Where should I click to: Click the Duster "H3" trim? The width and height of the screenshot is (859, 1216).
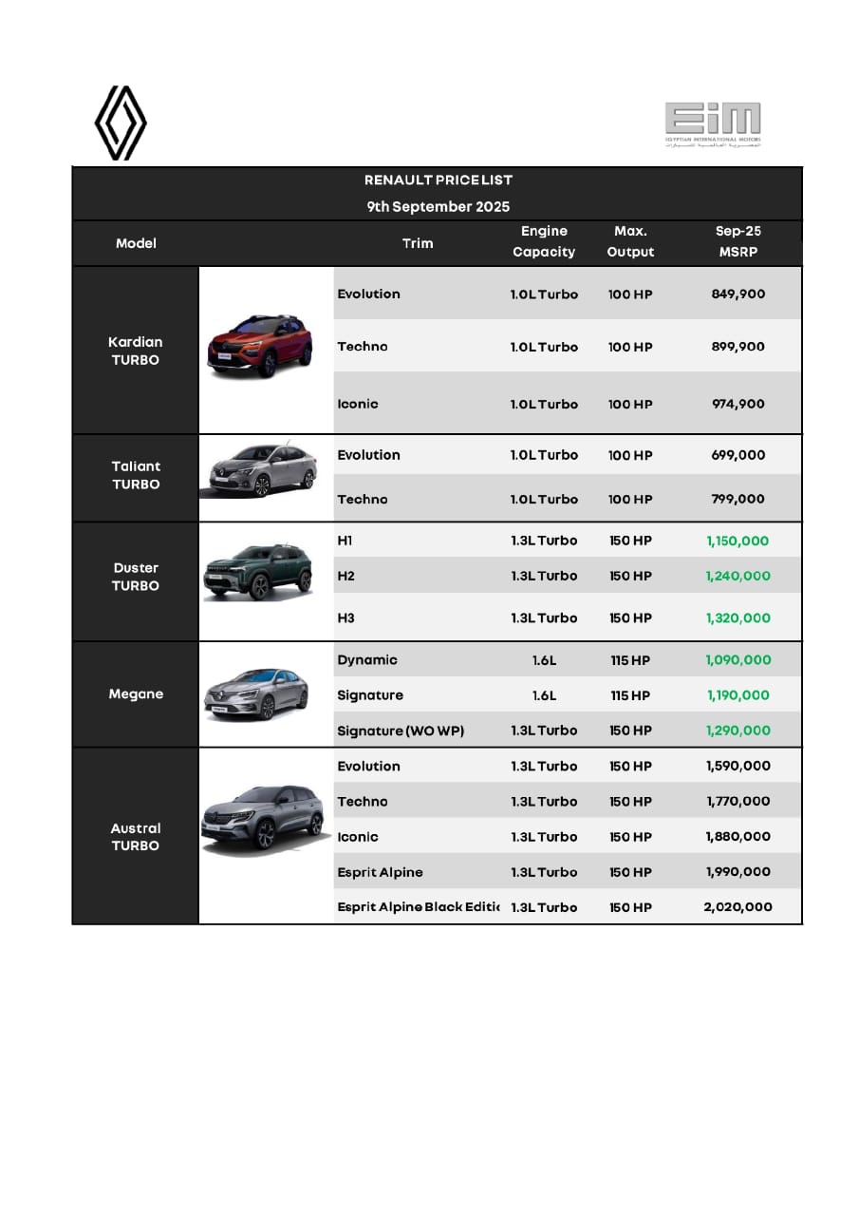pos(345,617)
